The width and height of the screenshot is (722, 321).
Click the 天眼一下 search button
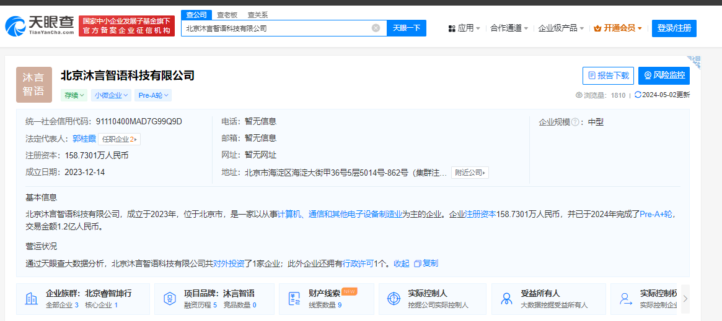[x=407, y=28]
